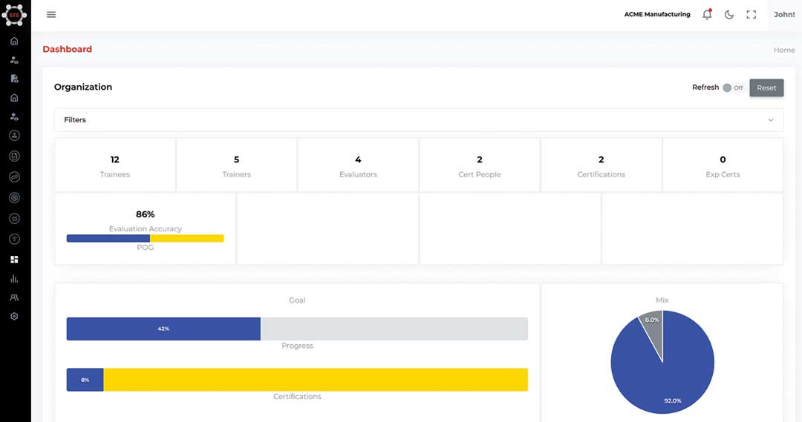Open the ACME Manufacturing organization selector
This screenshot has height=422, width=802.
[656, 15]
